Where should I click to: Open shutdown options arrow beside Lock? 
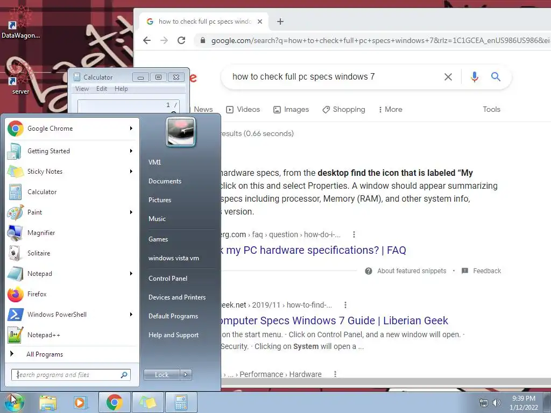tap(186, 375)
